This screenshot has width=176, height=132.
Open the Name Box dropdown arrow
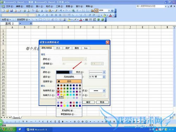pos(20,24)
